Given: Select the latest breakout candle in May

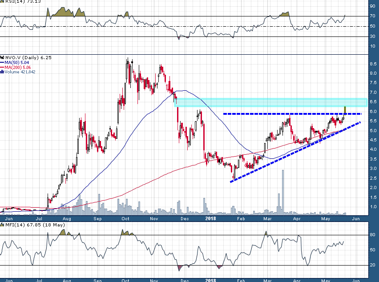Looking at the screenshot, I should 345,111.
